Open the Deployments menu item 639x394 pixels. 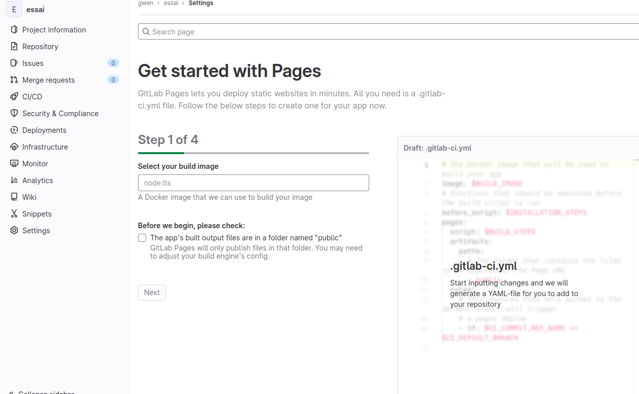coord(44,130)
